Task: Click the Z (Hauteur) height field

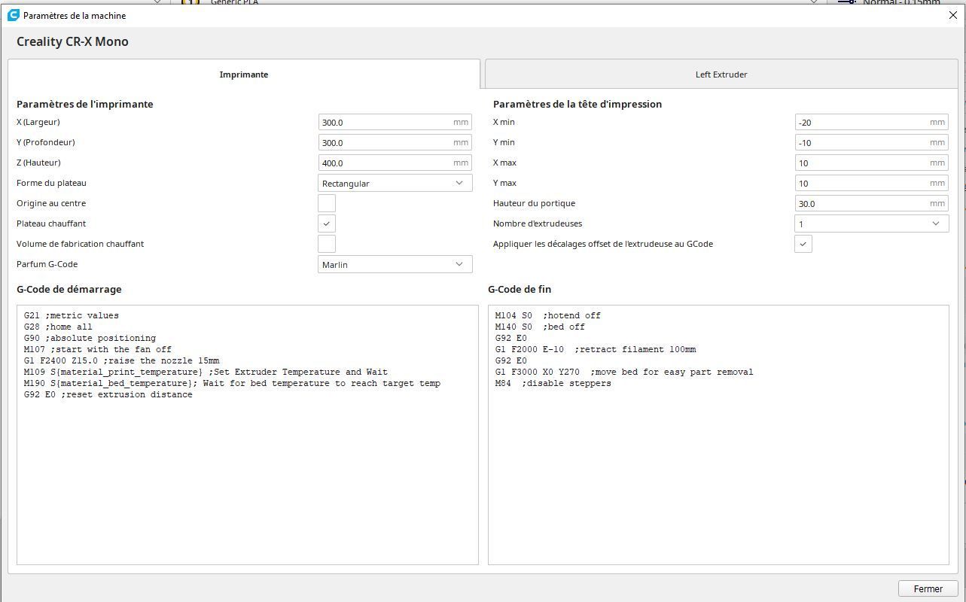Action: click(395, 163)
